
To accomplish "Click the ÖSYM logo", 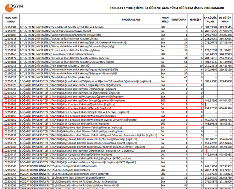I will pyautogui.click(x=14, y=7).
